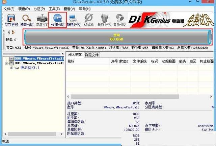Viewport: 216px width, 146px height.
Task: Select HD0 VMware disk in tree
Action: tap(39, 59)
